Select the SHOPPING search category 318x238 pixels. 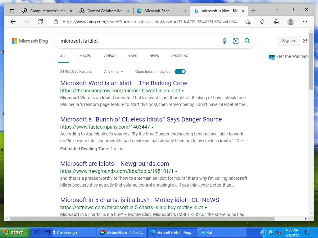click(x=180, y=56)
